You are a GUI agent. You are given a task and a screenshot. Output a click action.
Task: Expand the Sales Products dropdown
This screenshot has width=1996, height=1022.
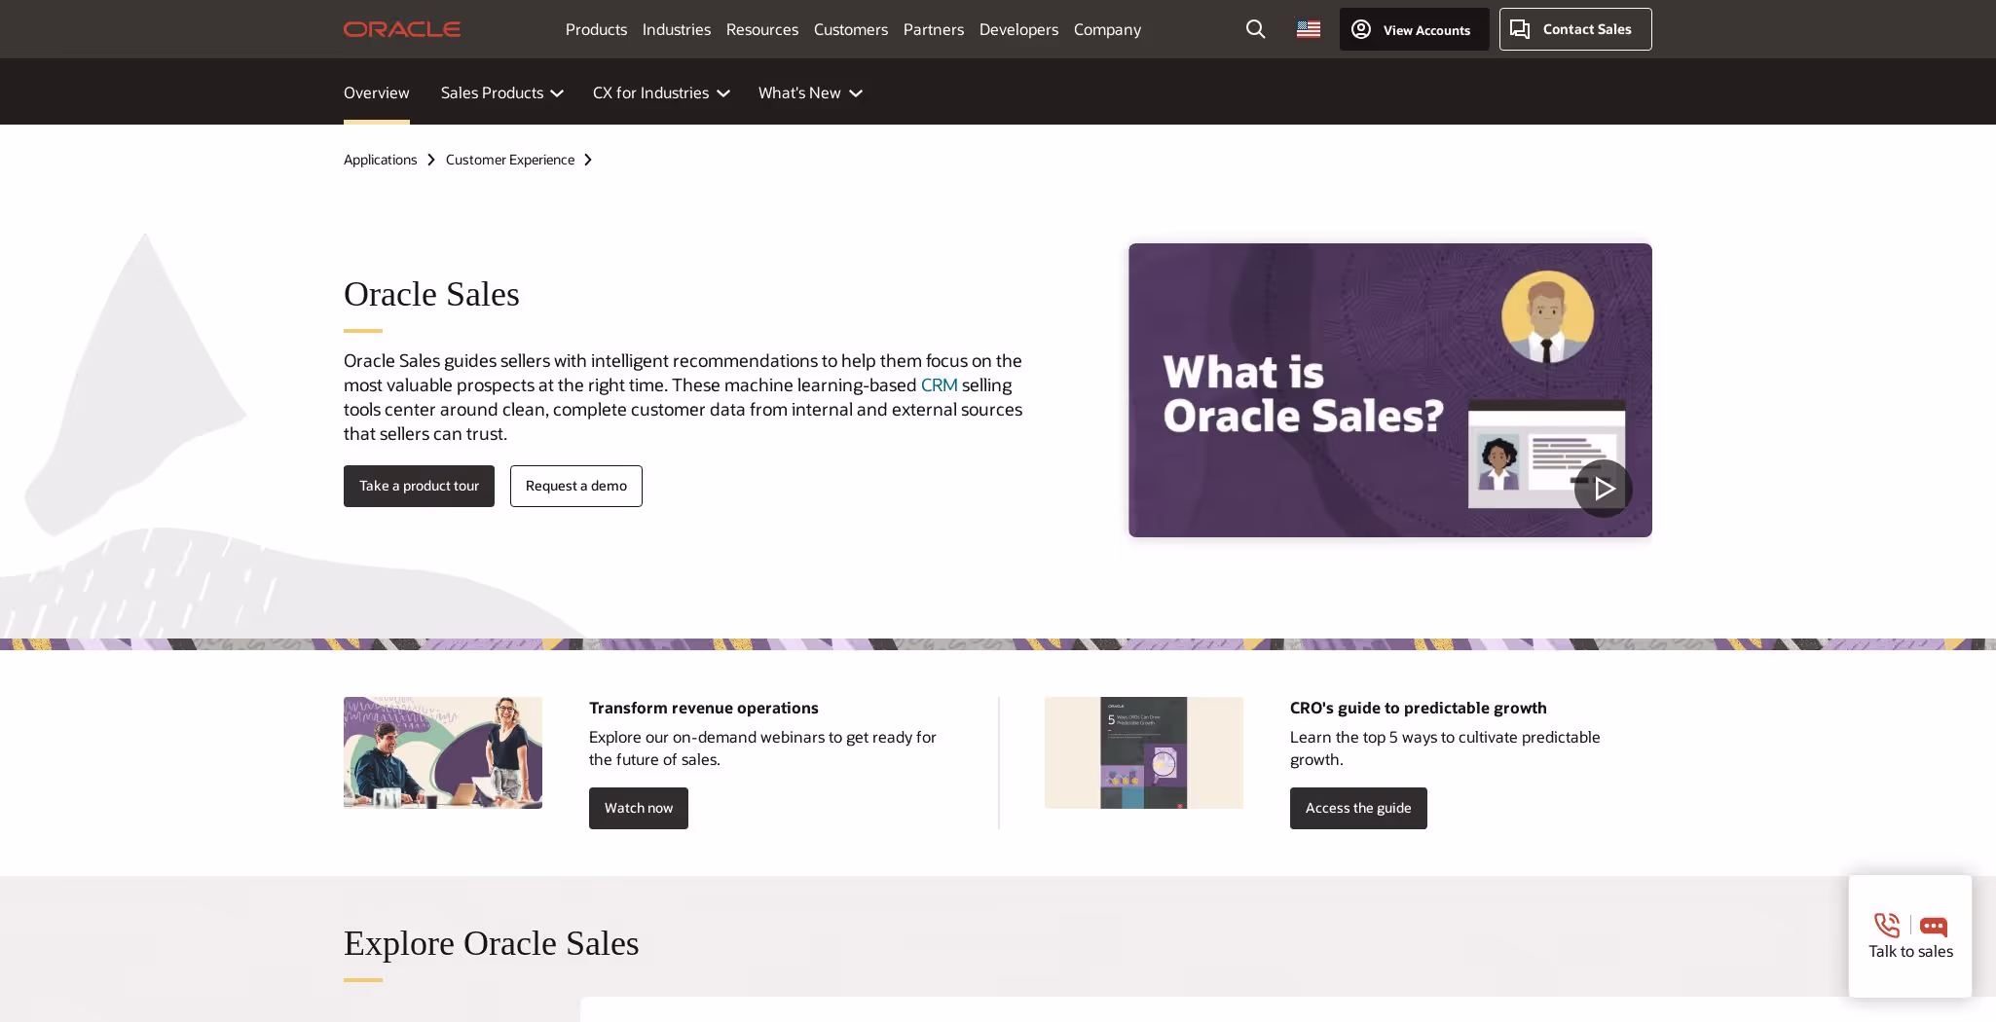502,92
